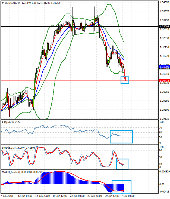Click the red horizontal line at 1.30713
The height and width of the screenshot is (199, 170).
coord(80,81)
